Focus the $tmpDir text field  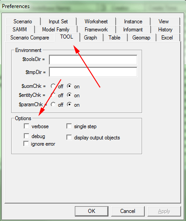pos(93,72)
